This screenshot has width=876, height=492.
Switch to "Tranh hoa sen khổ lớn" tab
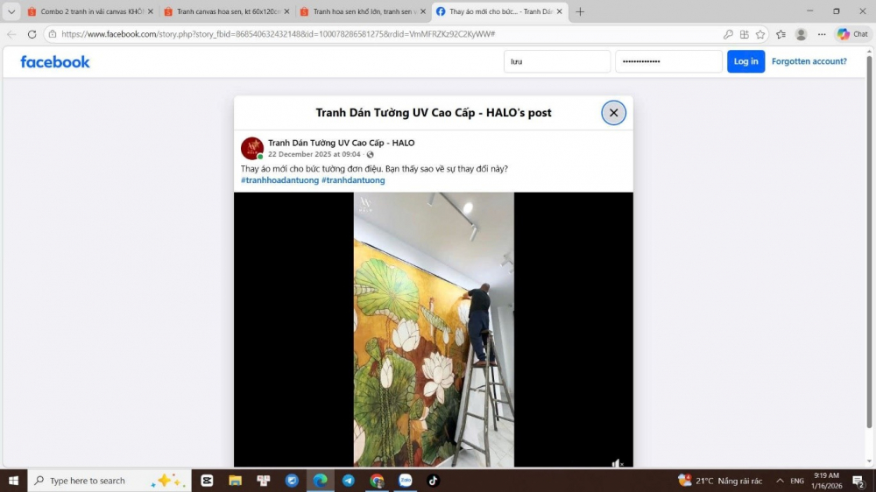361,11
